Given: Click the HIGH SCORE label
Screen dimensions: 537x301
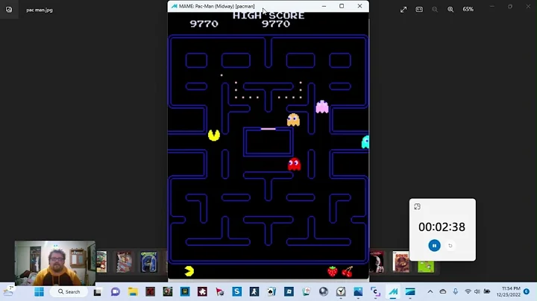Looking at the screenshot, I should (268, 16).
